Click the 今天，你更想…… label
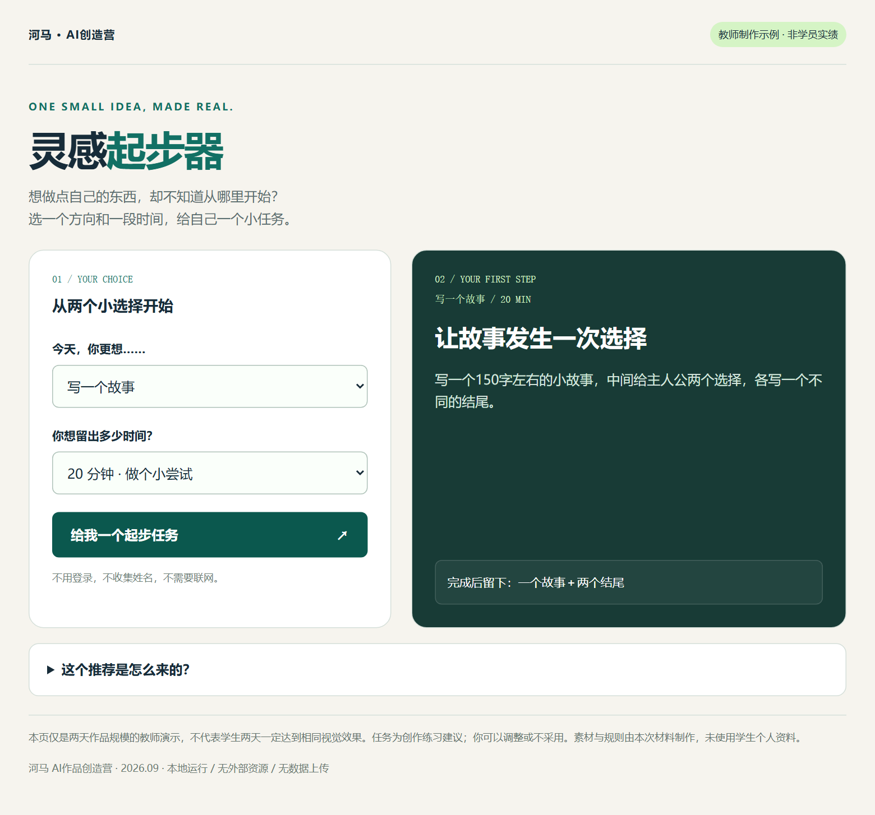Screen dimensions: 875x815 (99, 349)
